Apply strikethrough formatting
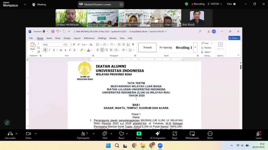The width and height of the screenshot is (268, 150). (x=61, y=50)
